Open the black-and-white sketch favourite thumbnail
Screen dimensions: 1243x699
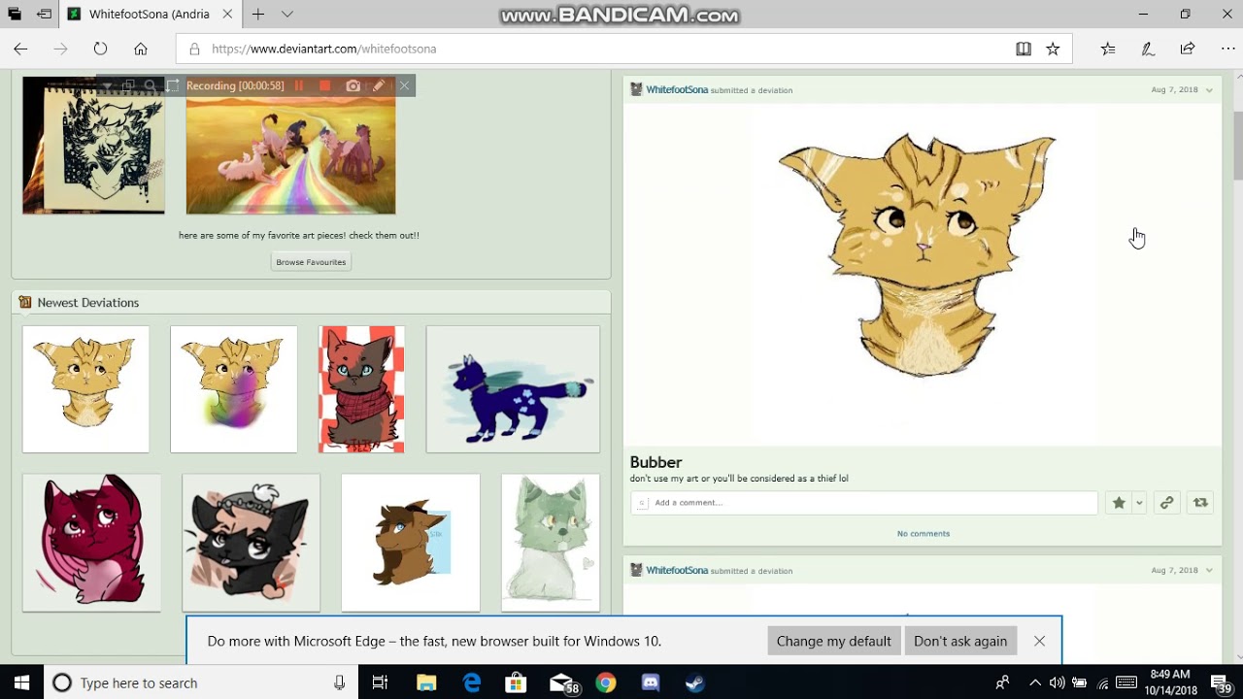(93, 145)
